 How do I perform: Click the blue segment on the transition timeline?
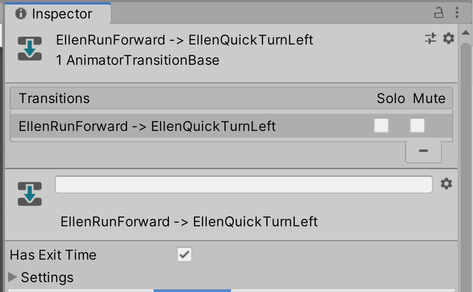[192, 290]
